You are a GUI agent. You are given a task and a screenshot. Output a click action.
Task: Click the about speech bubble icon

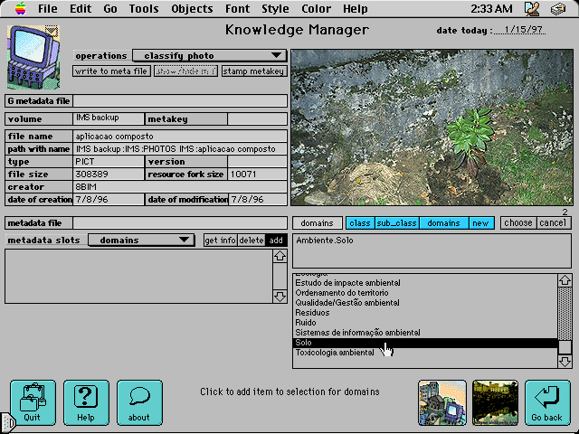(x=139, y=402)
